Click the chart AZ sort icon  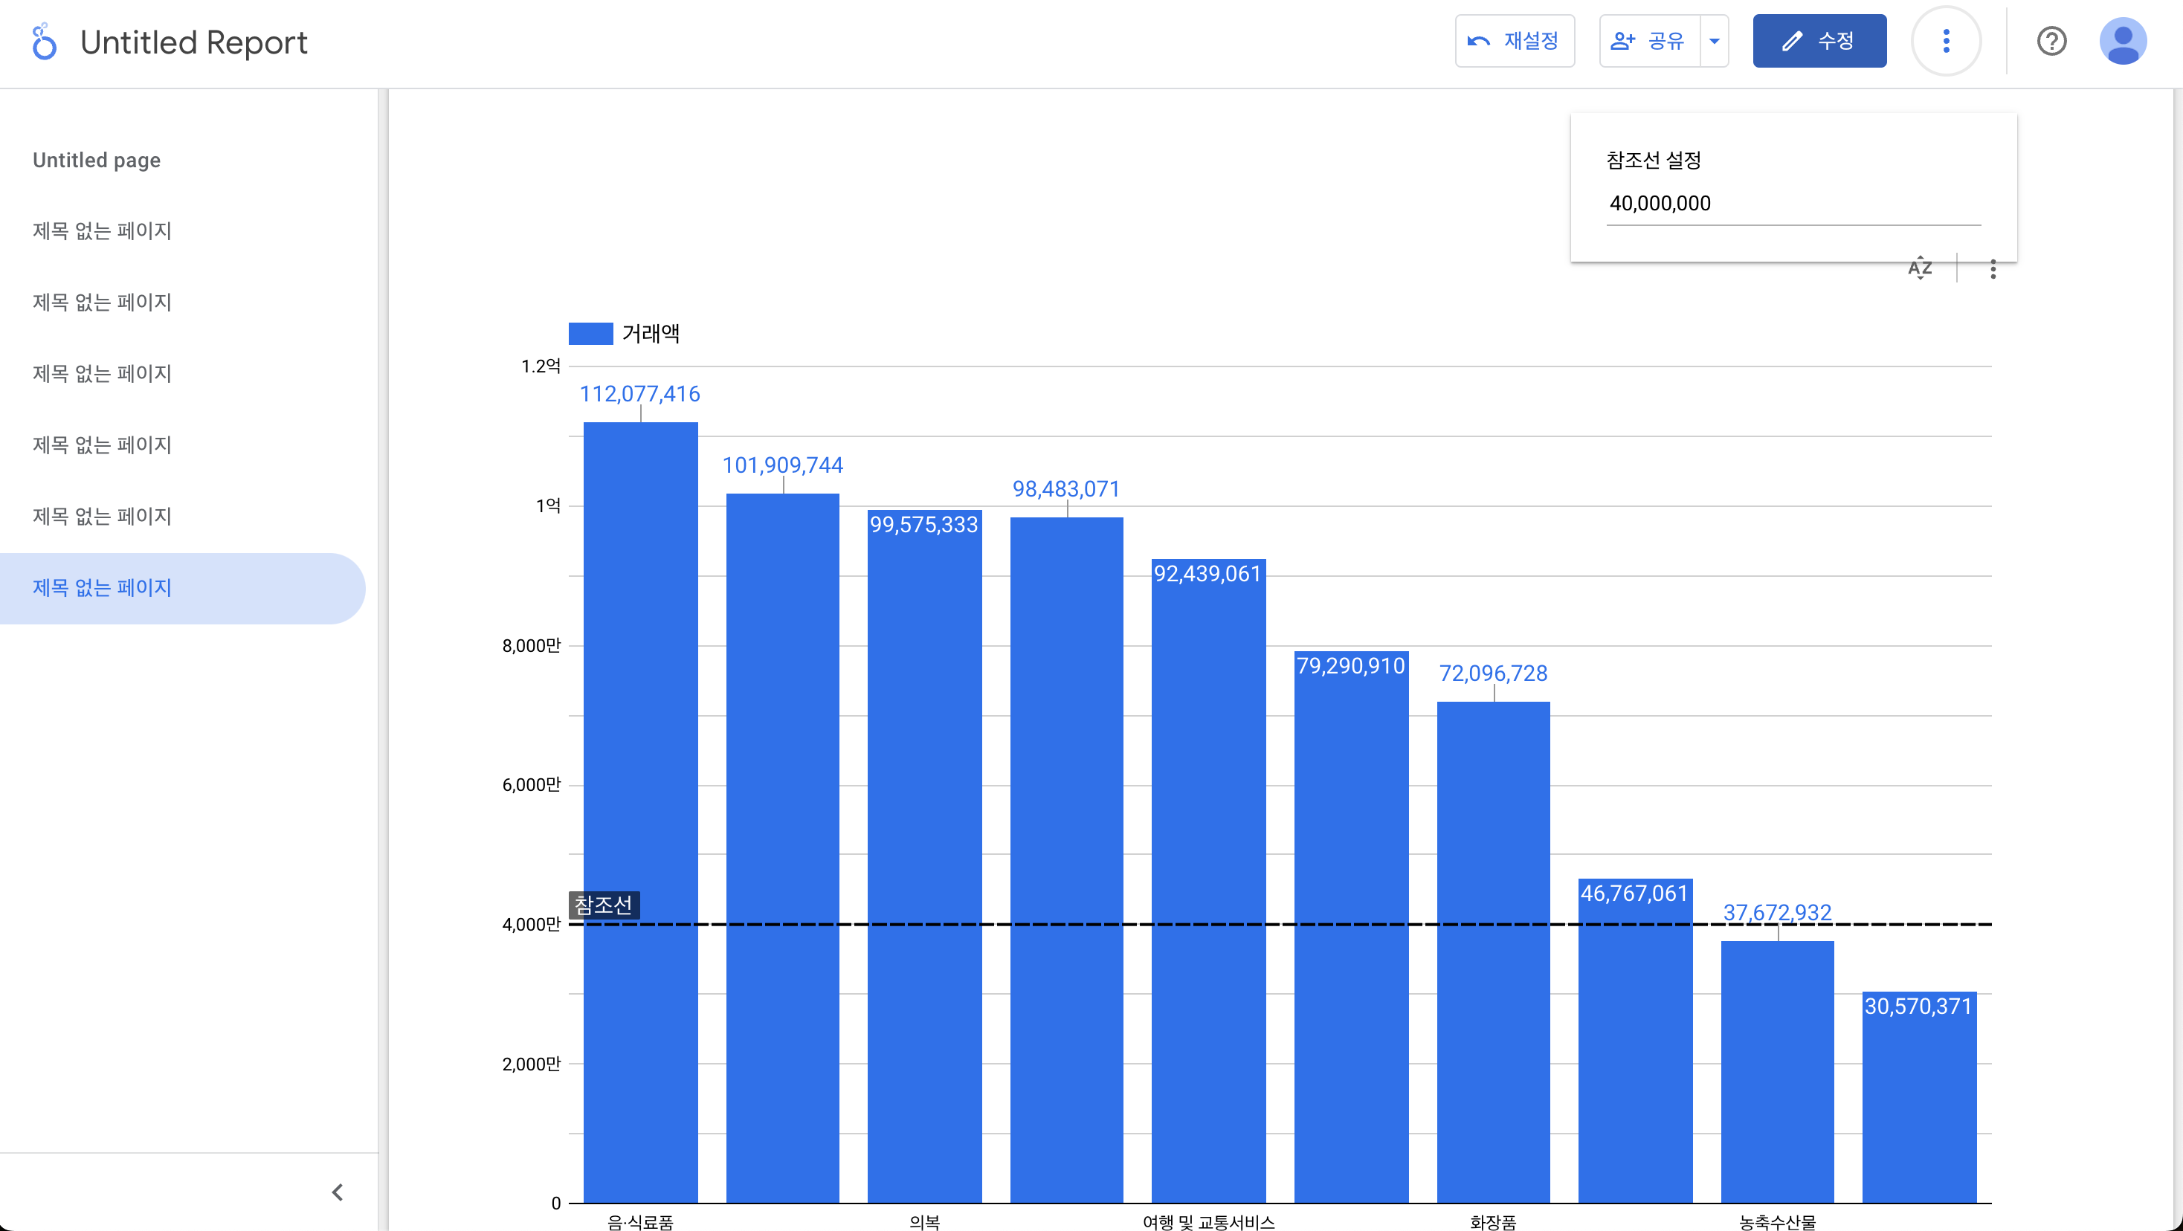click(x=1920, y=268)
